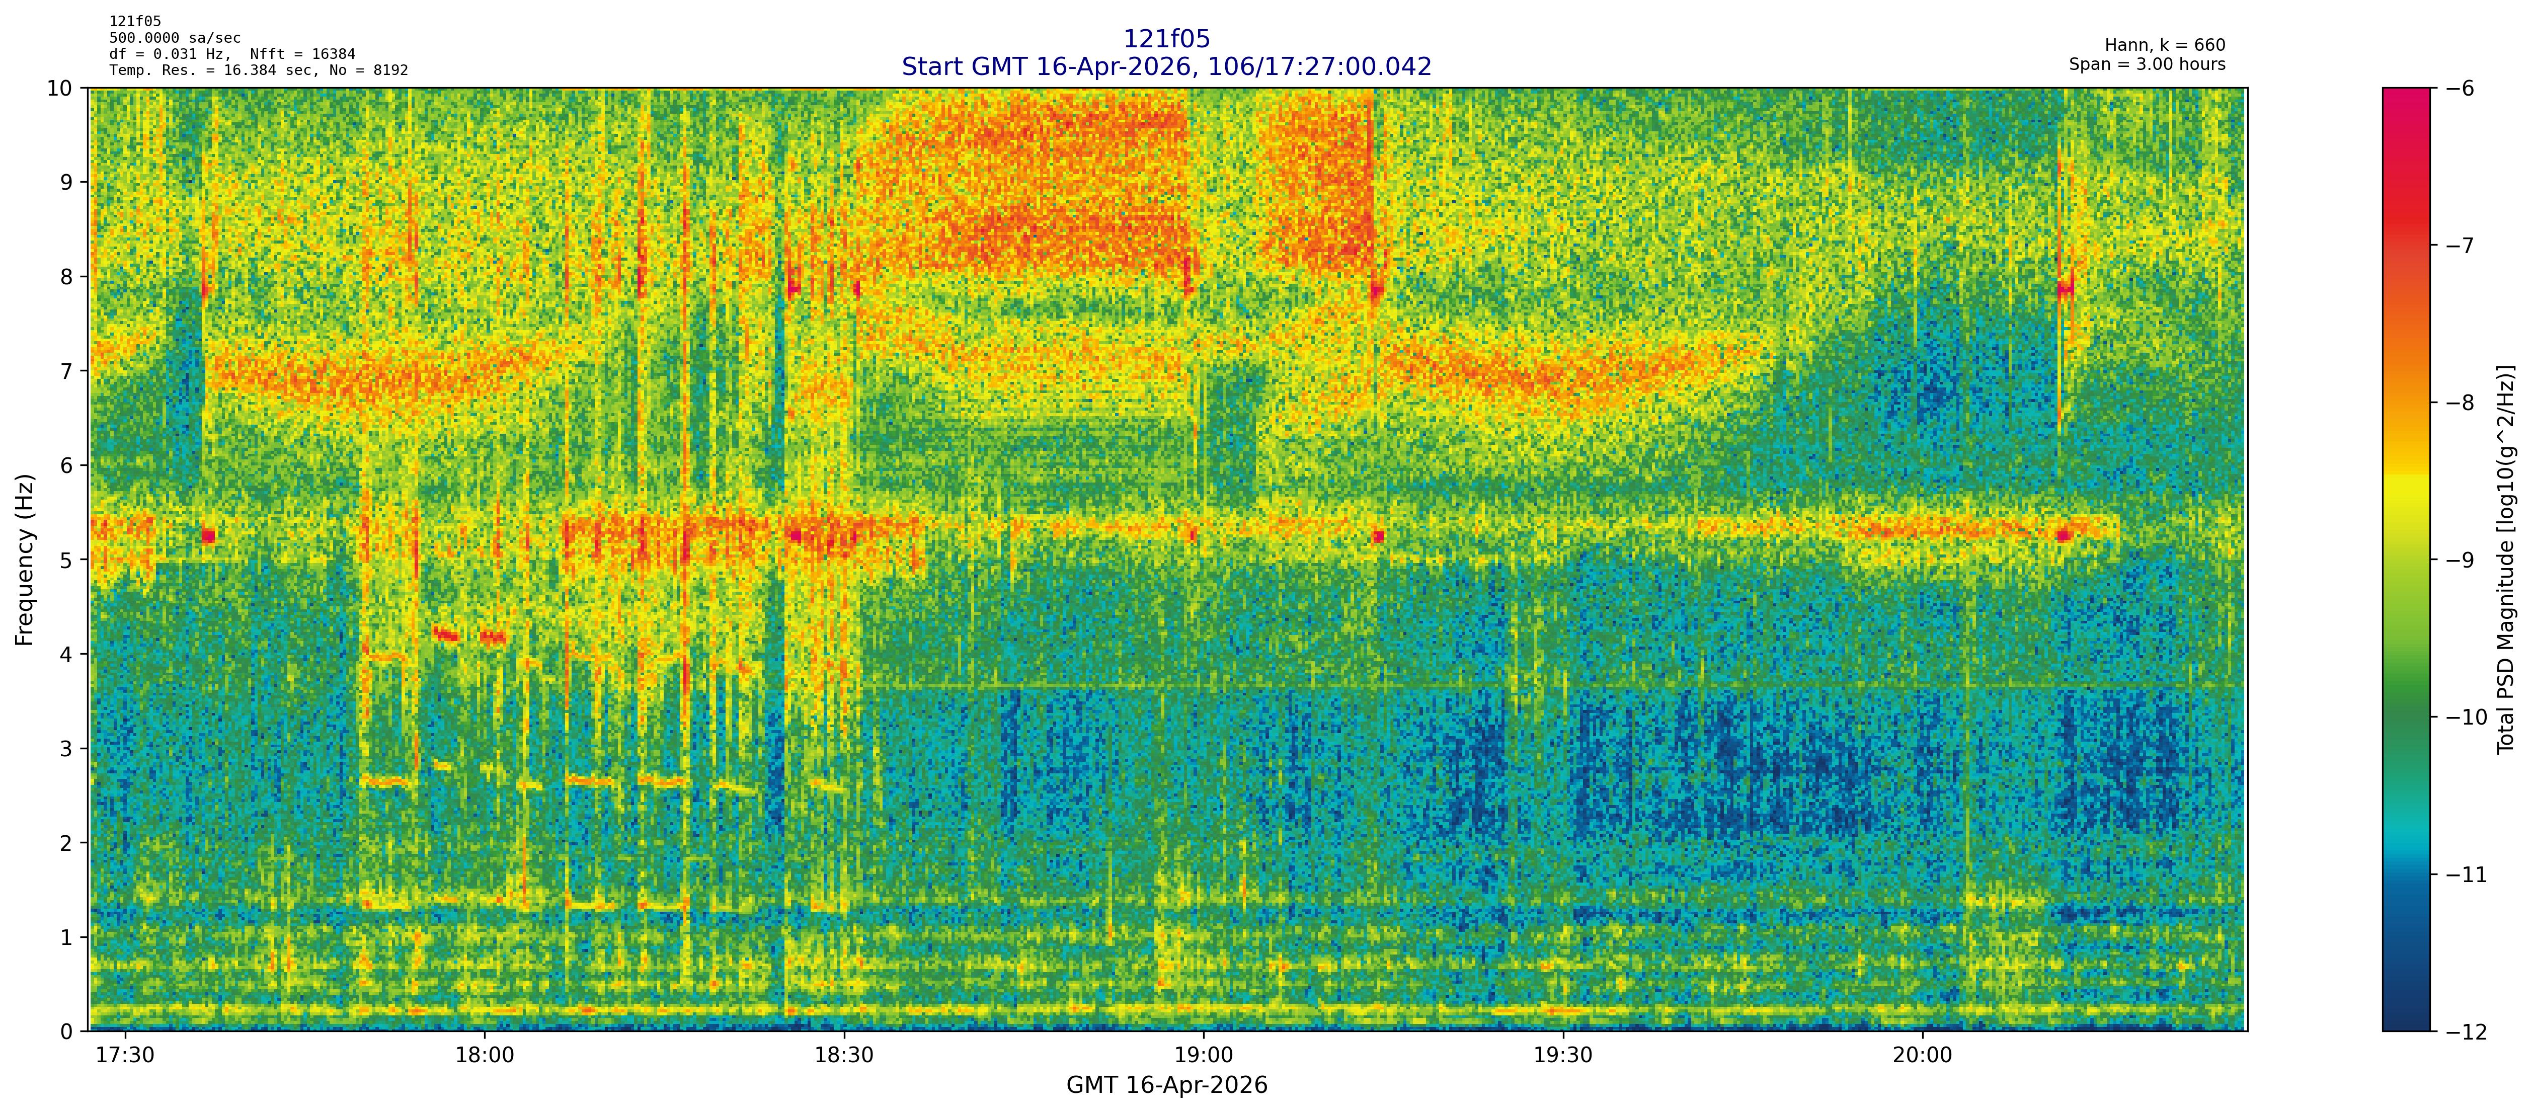The height and width of the screenshot is (1113, 2533).
Task: Click the 'Frequency (Hz)' y-axis label
Action: coord(25,560)
